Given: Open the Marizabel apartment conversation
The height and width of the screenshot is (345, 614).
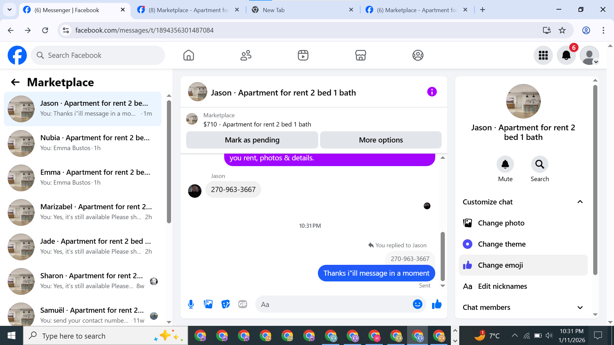Looking at the screenshot, I should tap(83, 212).
